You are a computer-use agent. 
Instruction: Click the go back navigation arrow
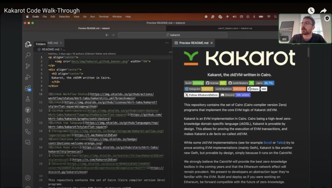pos(107,35)
